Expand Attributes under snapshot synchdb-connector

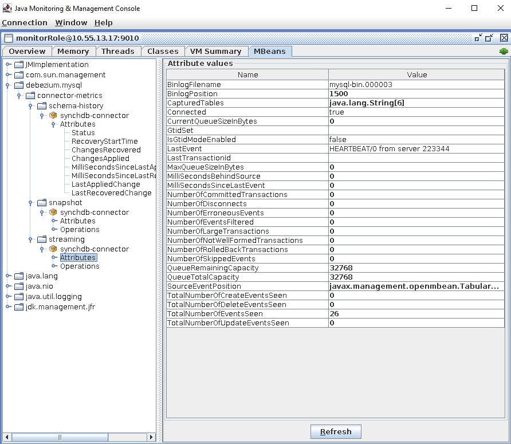[54, 221]
